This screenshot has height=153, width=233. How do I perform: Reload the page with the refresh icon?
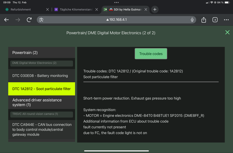[x=29, y=20]
